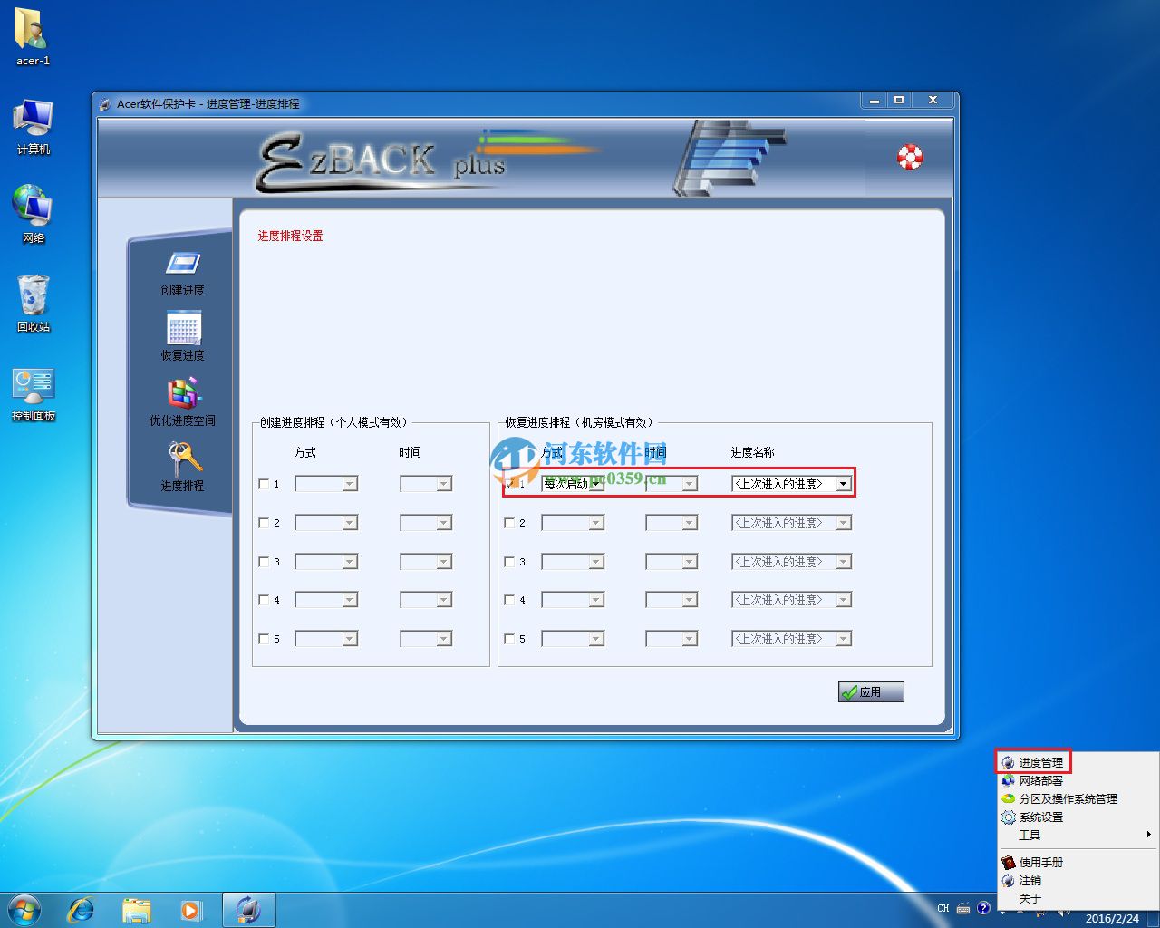
Task: Click the 应用 apply button
Action: pyautogui.click(x=871, y=692)
